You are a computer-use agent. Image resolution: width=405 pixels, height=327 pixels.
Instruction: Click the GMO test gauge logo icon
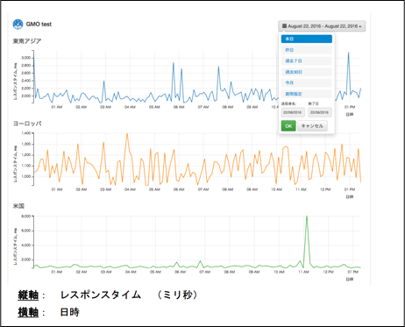point(18,25)
